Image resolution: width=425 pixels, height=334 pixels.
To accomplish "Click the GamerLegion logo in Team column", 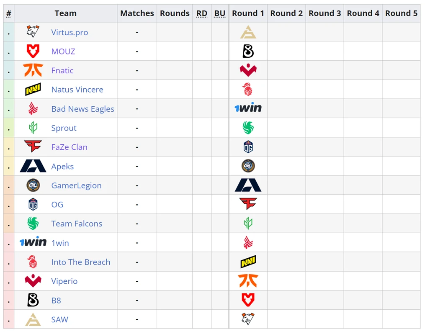I will tap(33, 185).
